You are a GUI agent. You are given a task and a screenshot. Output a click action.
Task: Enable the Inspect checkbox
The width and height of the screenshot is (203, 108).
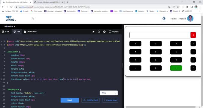110,32
